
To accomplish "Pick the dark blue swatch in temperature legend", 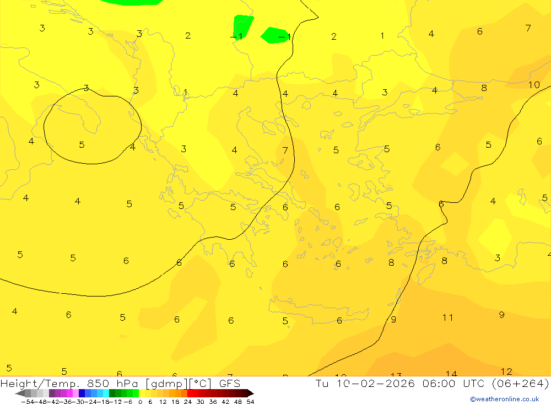I will (x=82, y=394).
